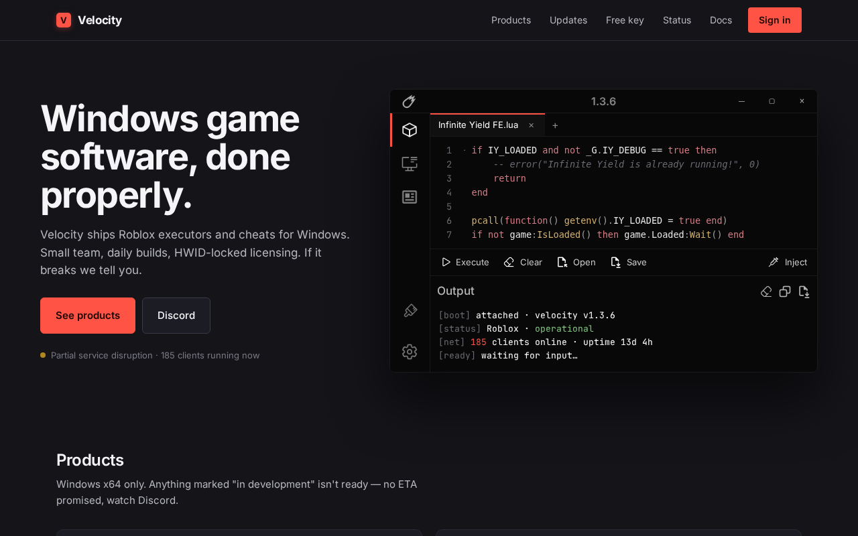
Task: Maximize the executor window
Action: click(772, 101)
